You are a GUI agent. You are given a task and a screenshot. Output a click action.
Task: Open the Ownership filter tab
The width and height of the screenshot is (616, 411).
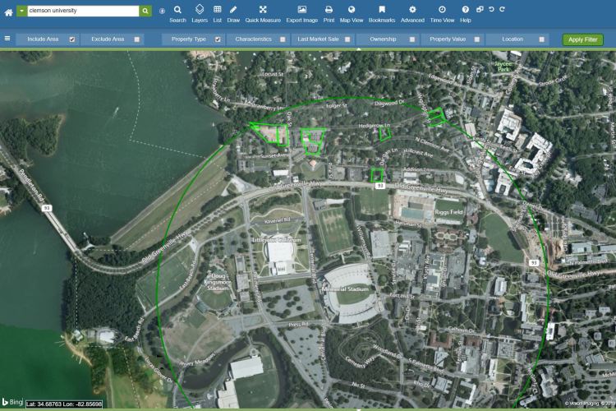pos(383,39)
